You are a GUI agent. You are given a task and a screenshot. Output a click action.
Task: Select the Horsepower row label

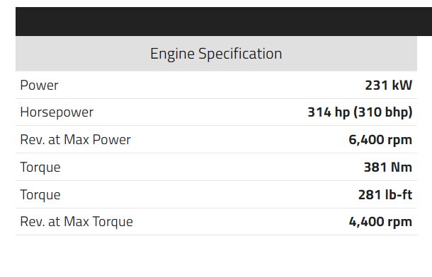click(x=57, y=112)
